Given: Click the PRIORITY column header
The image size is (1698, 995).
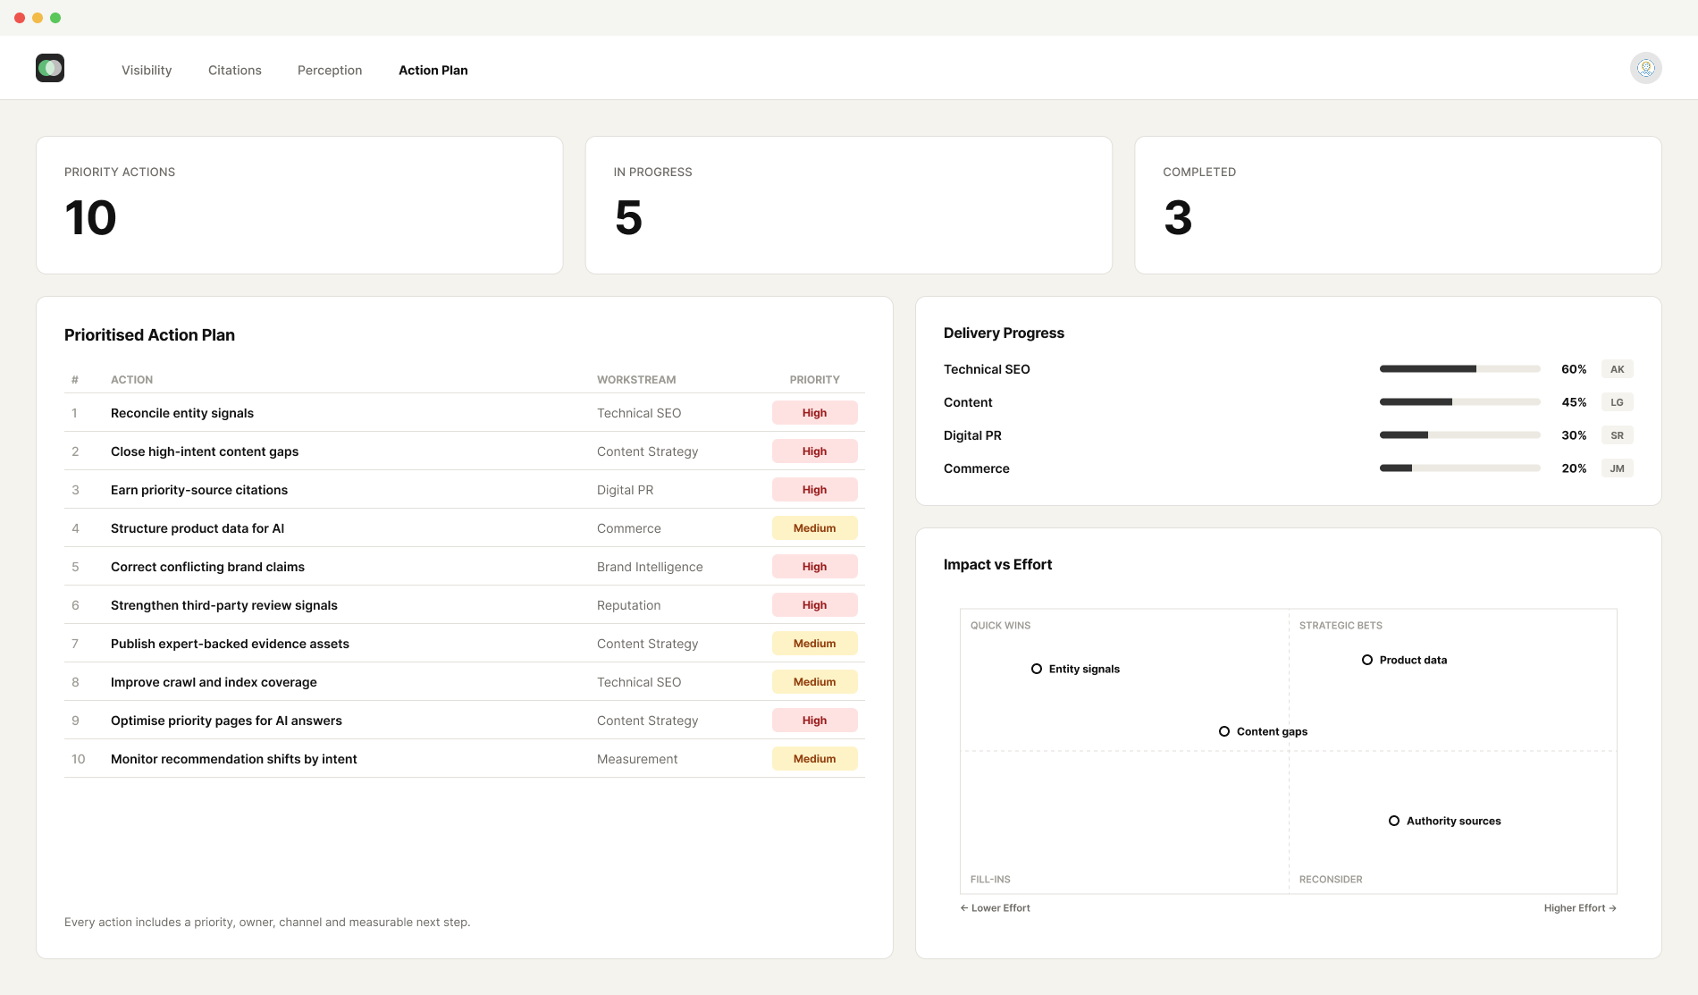Looking at the screenshot, I should pos(815,380).
